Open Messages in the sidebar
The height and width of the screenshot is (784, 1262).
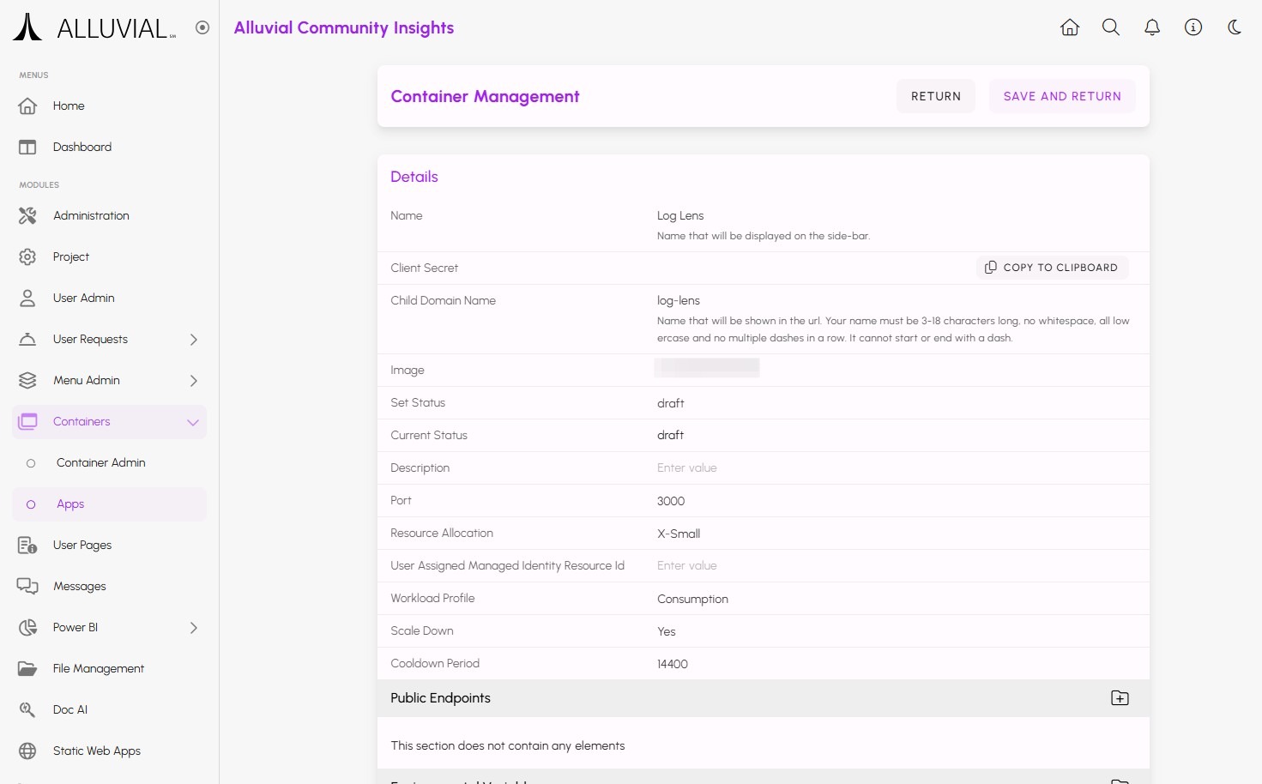[110, 587]
